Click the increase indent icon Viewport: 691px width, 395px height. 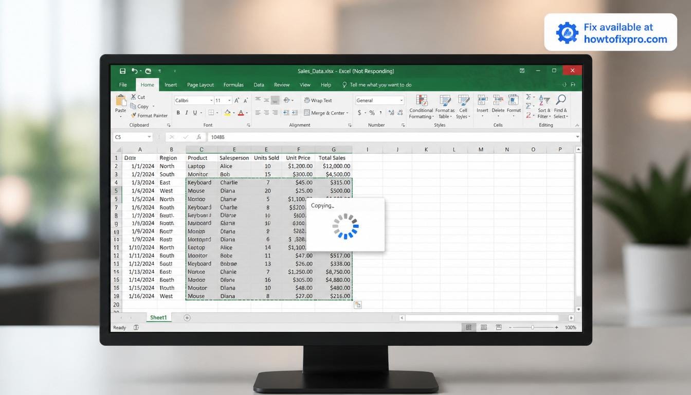pos(294,113)
